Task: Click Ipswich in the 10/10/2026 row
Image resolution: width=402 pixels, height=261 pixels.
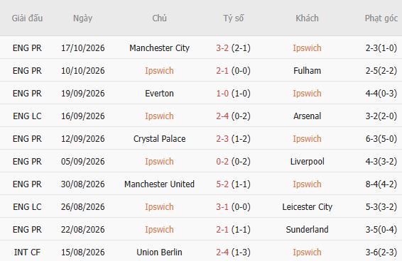Action: 159,70
